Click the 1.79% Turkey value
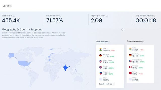The width and height of the screenshot is (161, 90). (135, 74)
